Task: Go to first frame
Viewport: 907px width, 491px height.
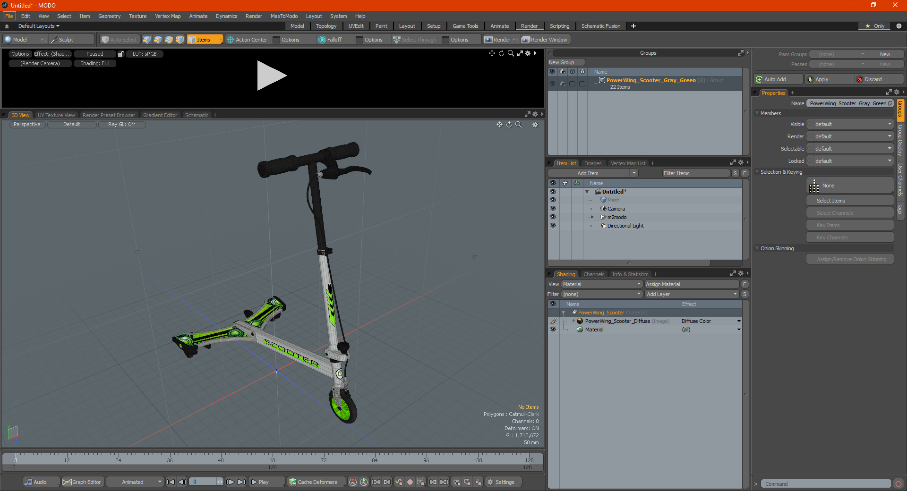Action: coord(171,482)
